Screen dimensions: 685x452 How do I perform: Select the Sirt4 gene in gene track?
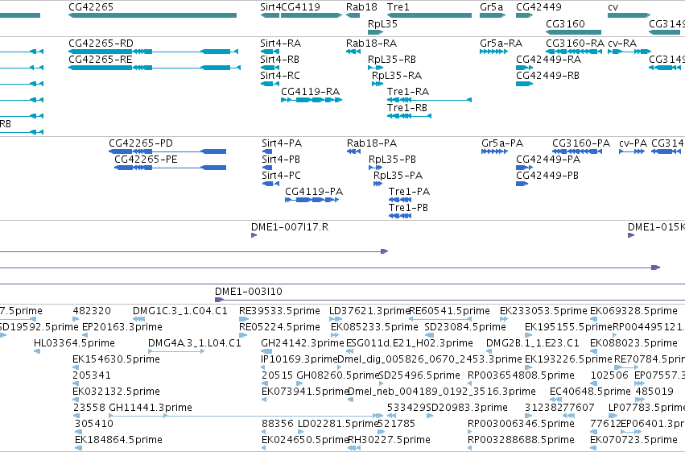point(270,15)
